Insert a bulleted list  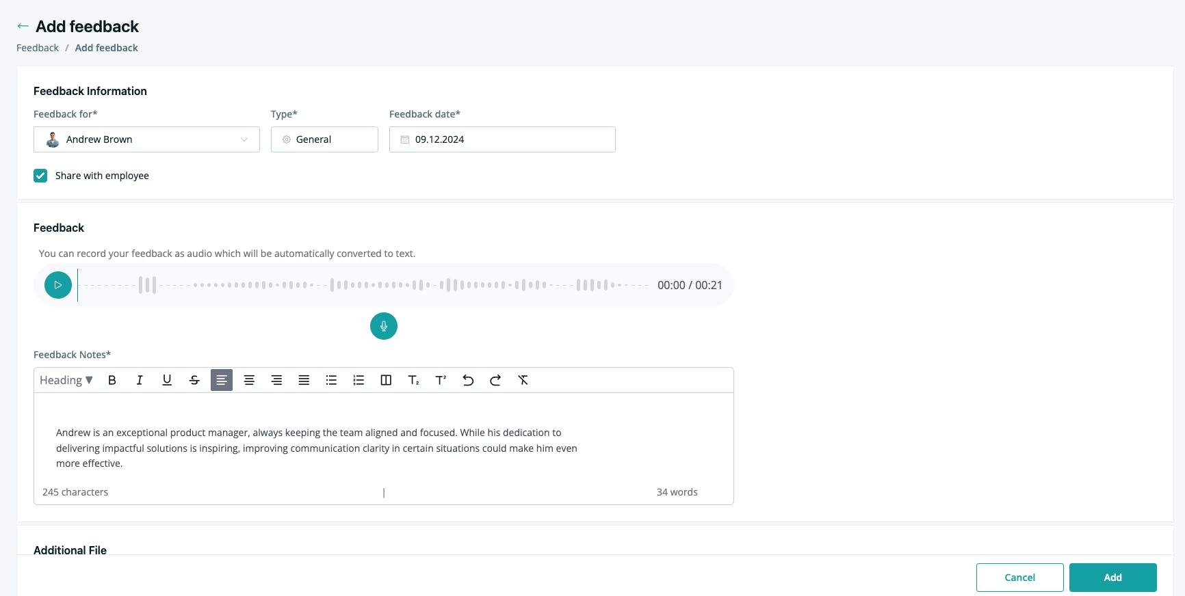[x=331, y=380]
